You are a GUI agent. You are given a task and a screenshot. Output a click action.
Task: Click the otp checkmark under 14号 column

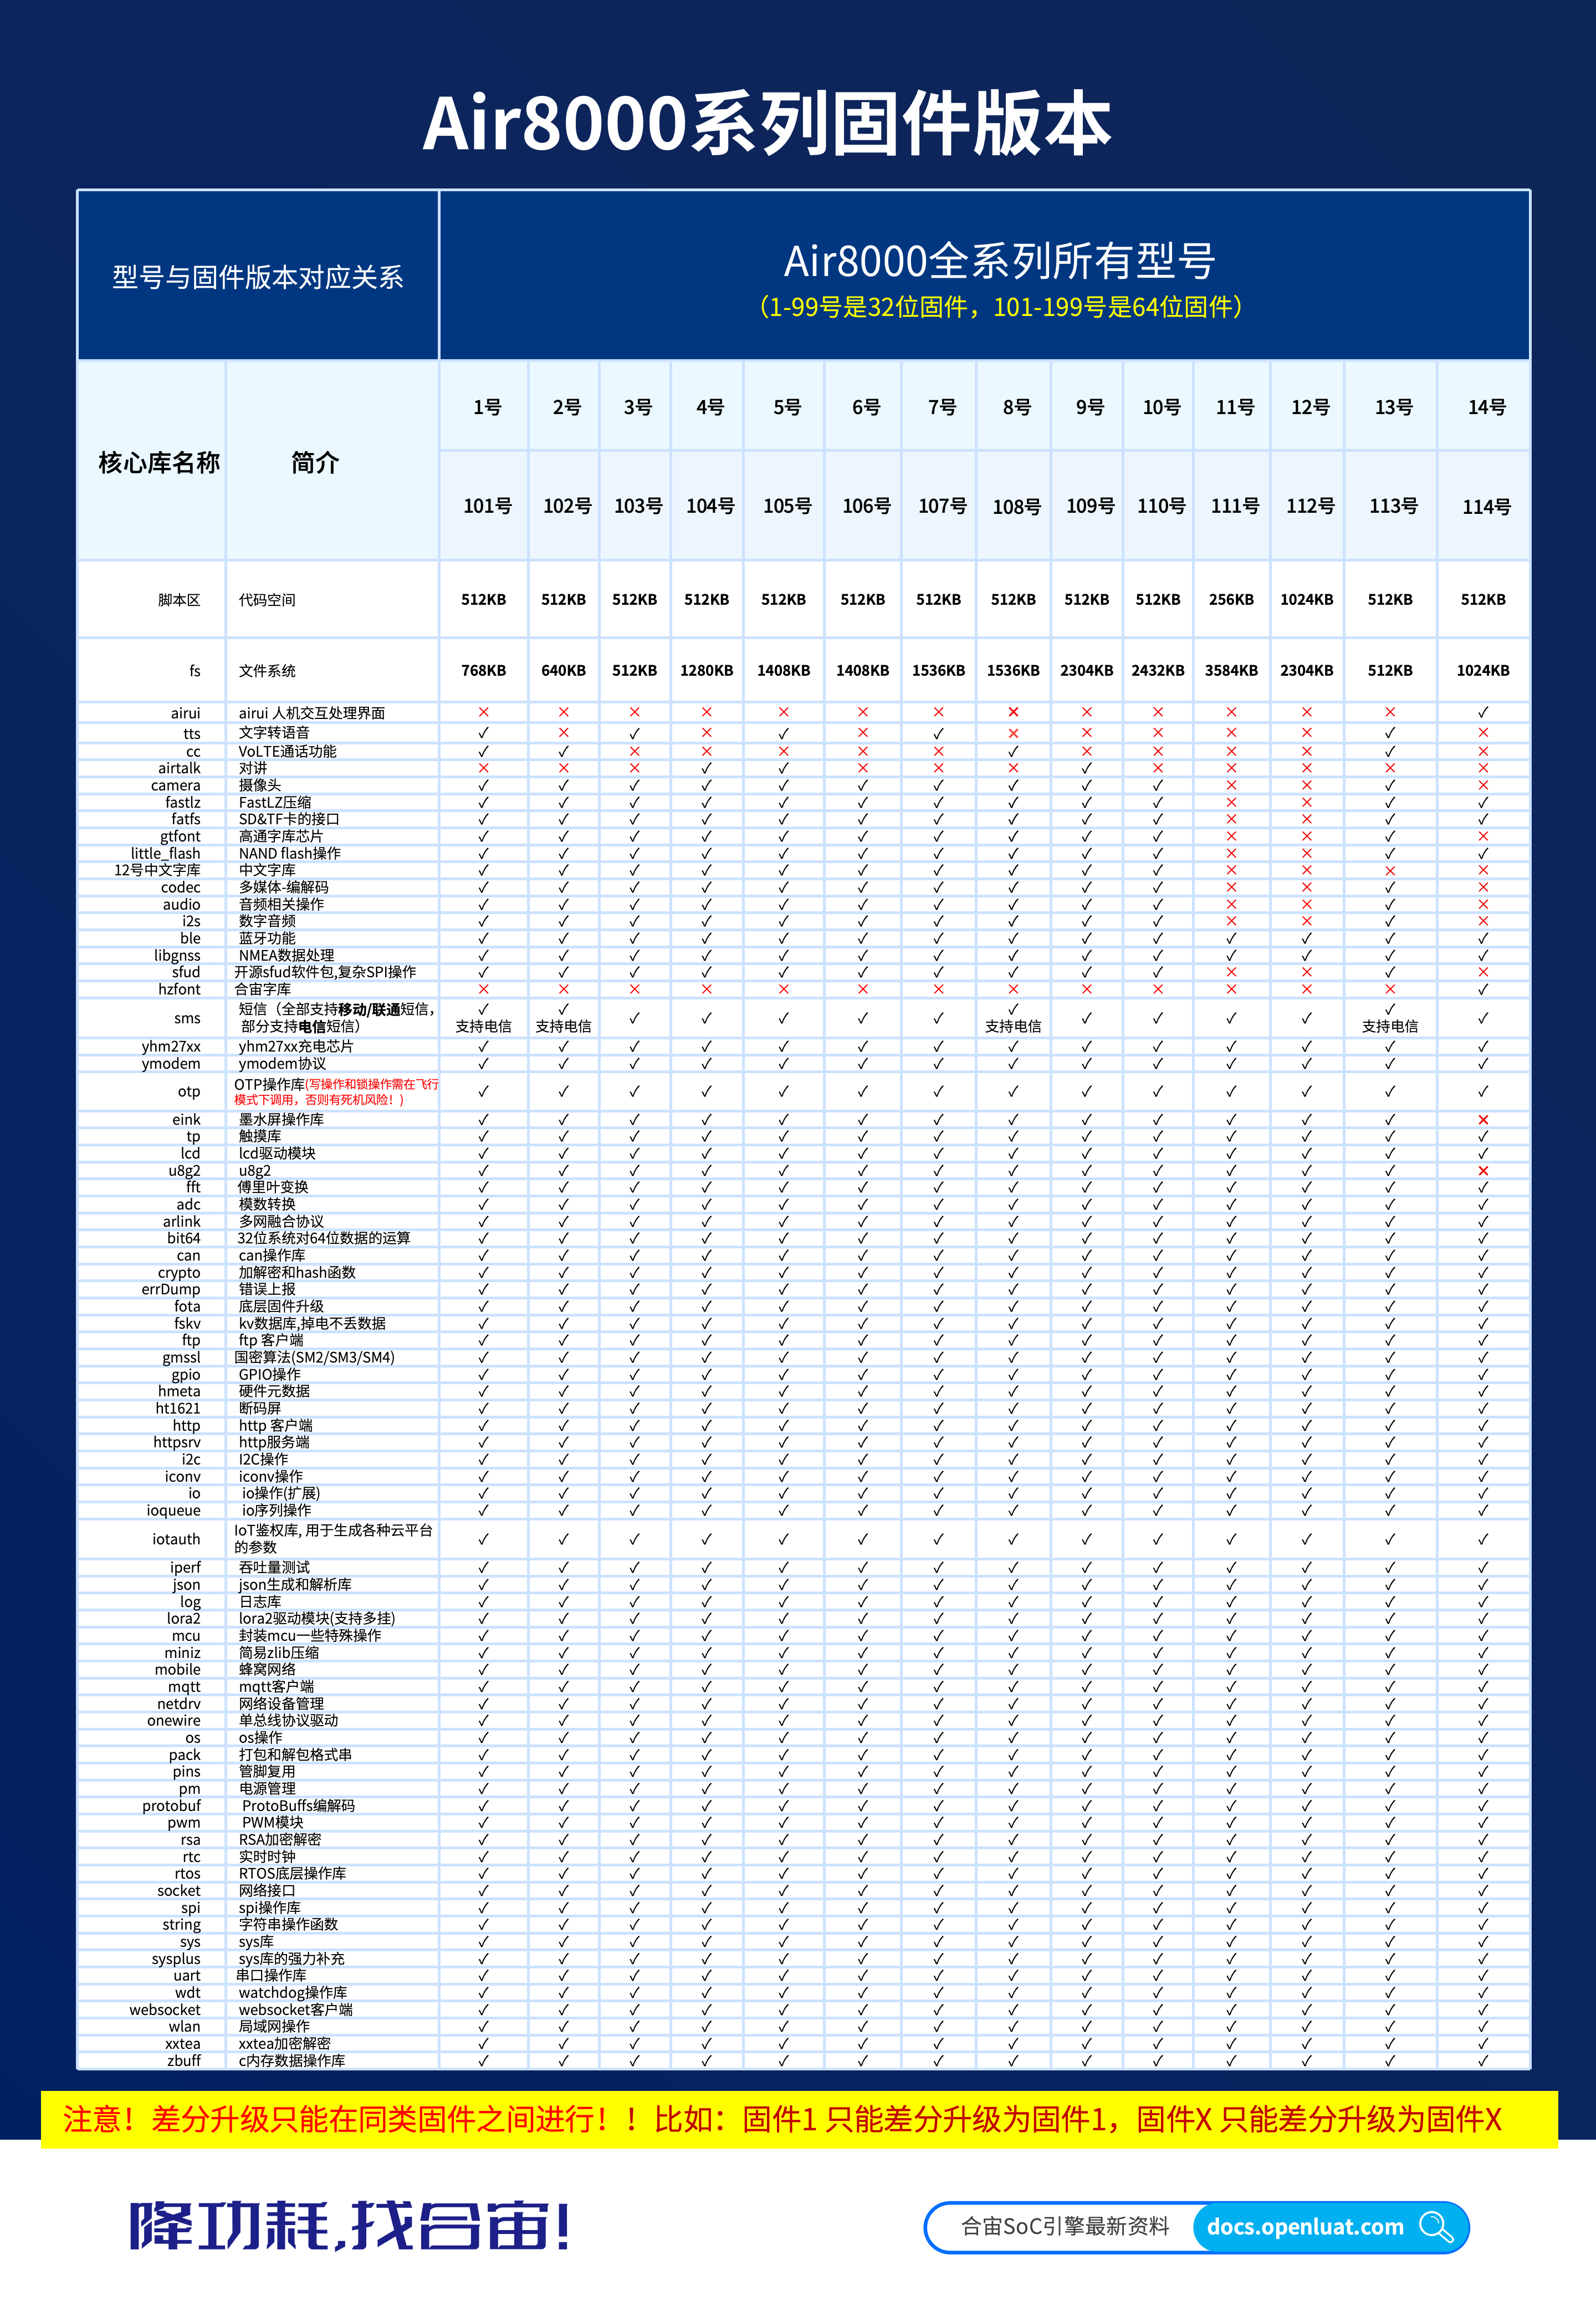click(x=1483, y=1091)
